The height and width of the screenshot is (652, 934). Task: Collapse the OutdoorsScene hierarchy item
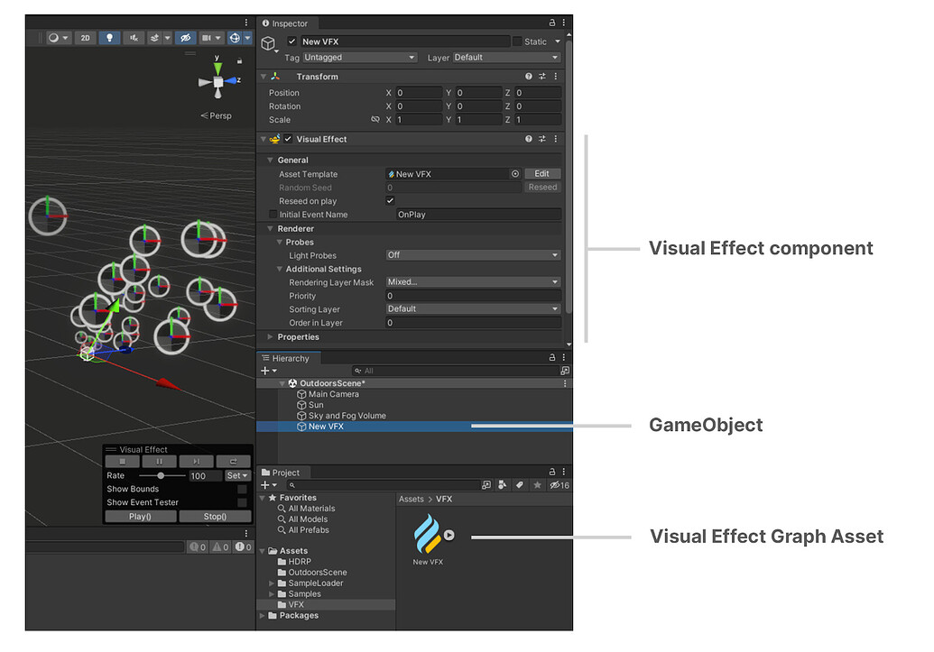[x=282, y=382]
